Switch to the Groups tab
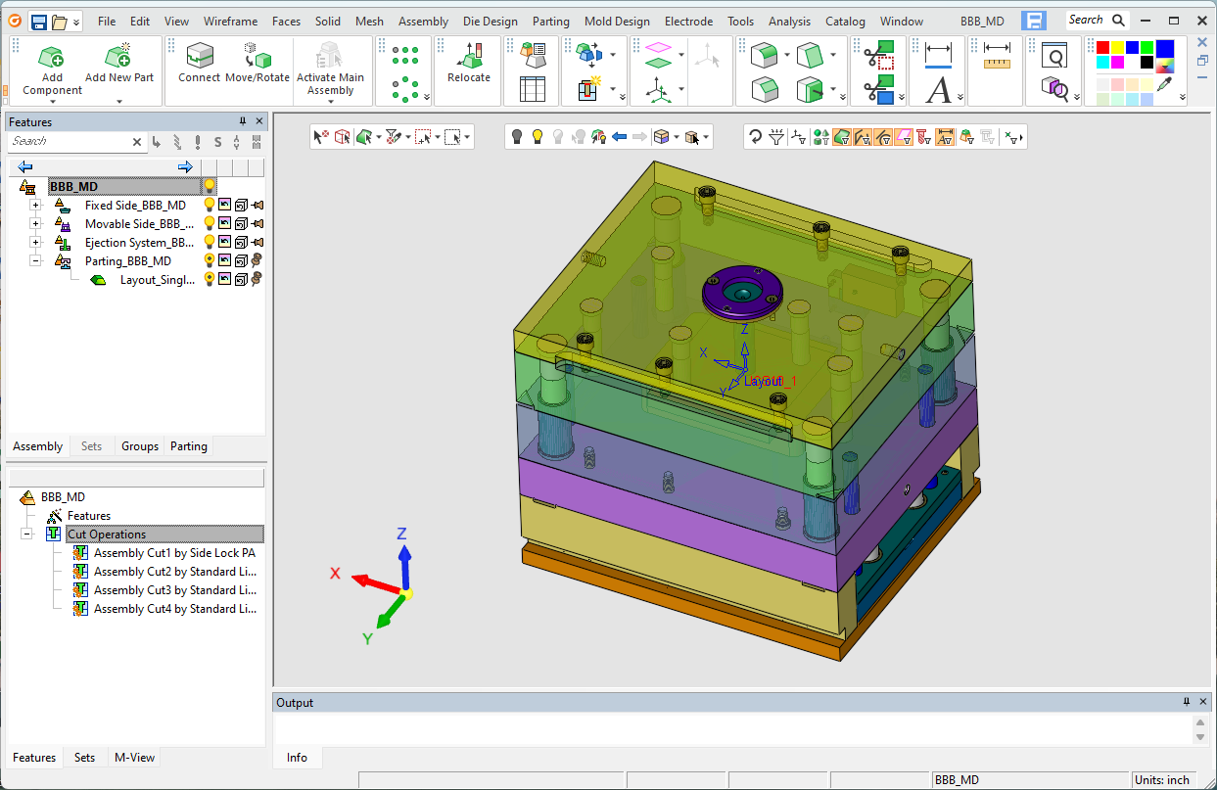Viewport: 1217px width, 790px height. click(140, 446)
